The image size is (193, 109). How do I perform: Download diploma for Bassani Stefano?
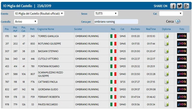[166, 51]
